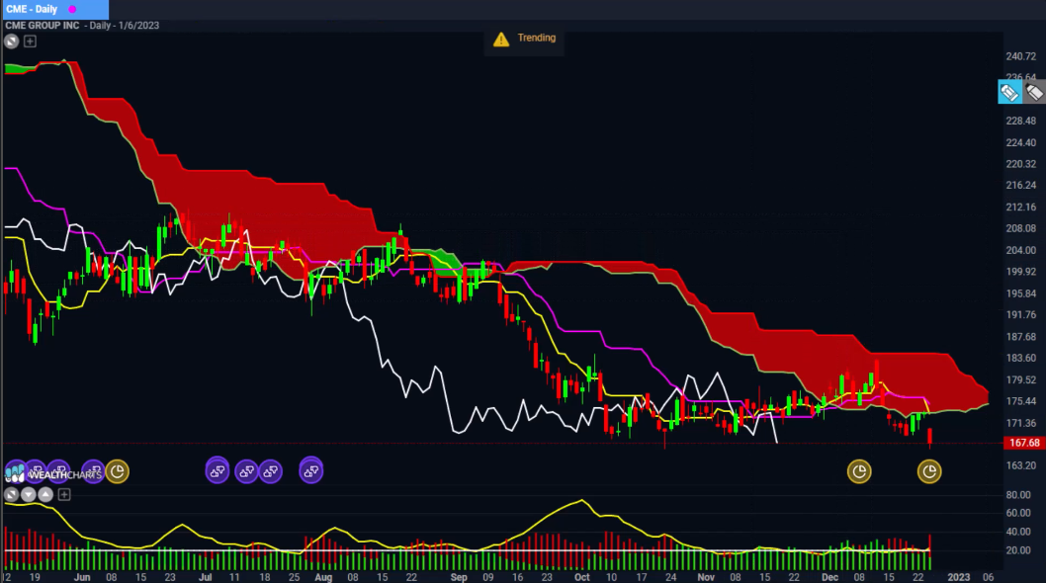Click the Jun date axis label

(x=82, y=577)
